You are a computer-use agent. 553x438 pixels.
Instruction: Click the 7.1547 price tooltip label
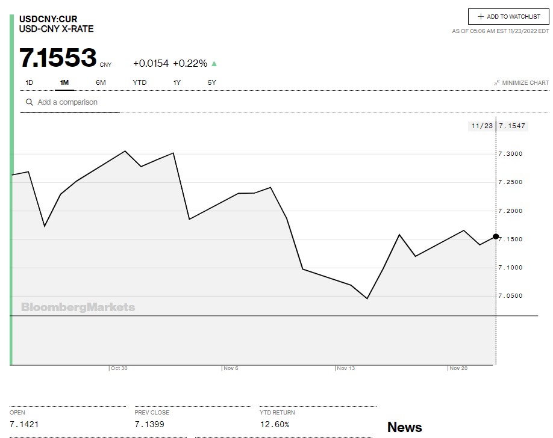coord(512,126)
